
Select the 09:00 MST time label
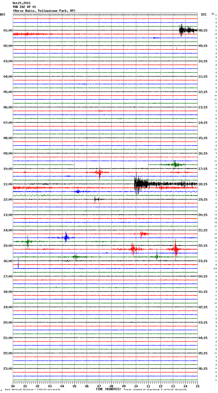[8, 153]
